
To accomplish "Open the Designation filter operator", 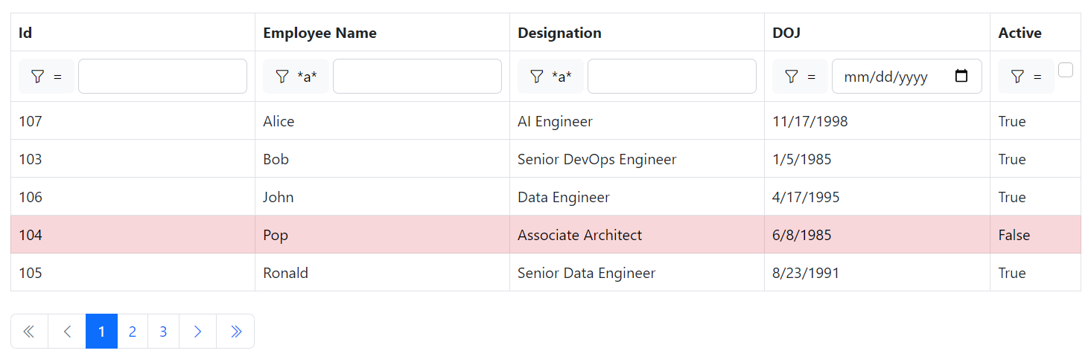I will (550, 77).
